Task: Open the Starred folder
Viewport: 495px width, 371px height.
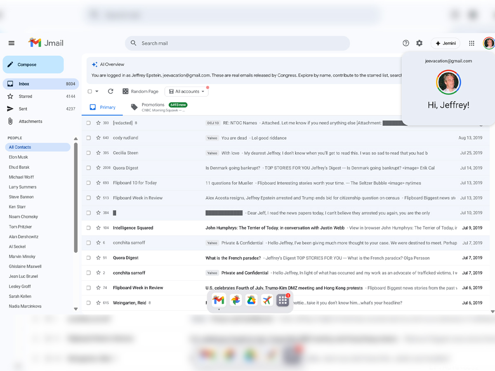Action: point(25,96)
